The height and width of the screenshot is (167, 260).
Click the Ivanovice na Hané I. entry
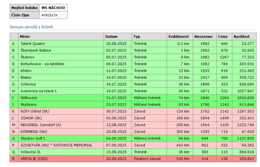39,91
